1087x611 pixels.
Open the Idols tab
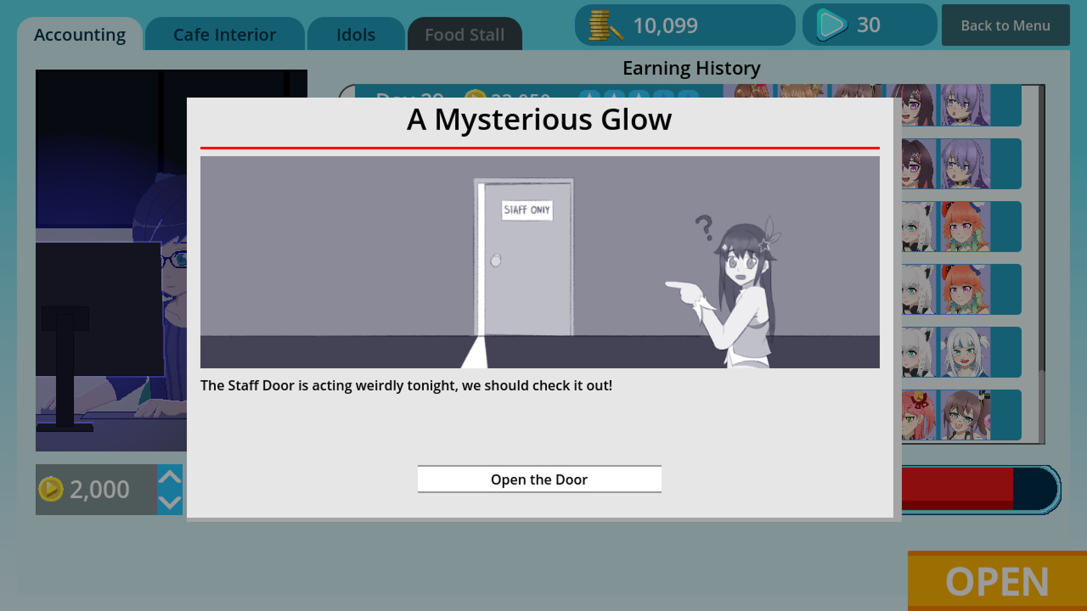[x=356, y=34]
